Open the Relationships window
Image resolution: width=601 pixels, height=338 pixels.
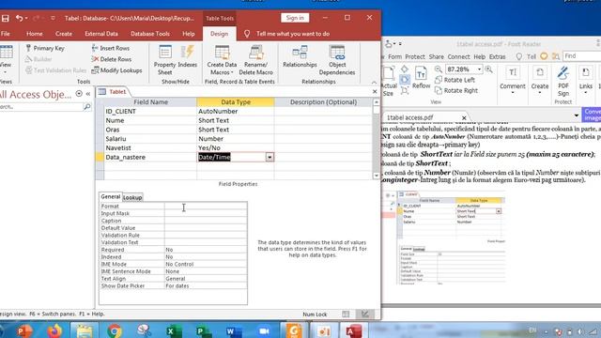pos(300,56)
